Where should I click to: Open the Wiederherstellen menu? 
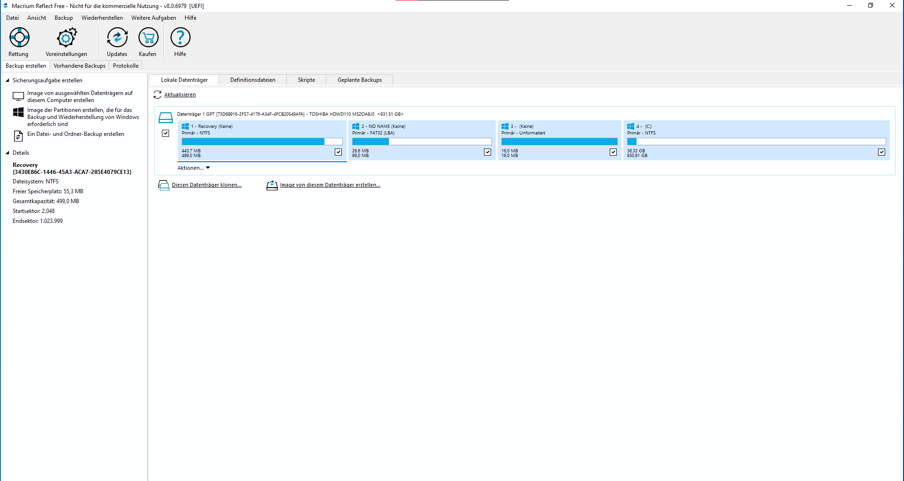tap(102, 18)
